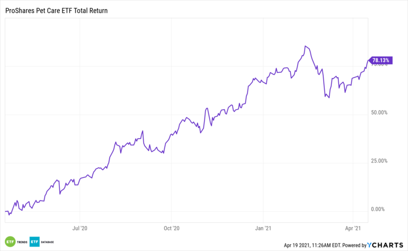Click the end point of the purple line
408x251 pixels.
(x=368, y=60)
